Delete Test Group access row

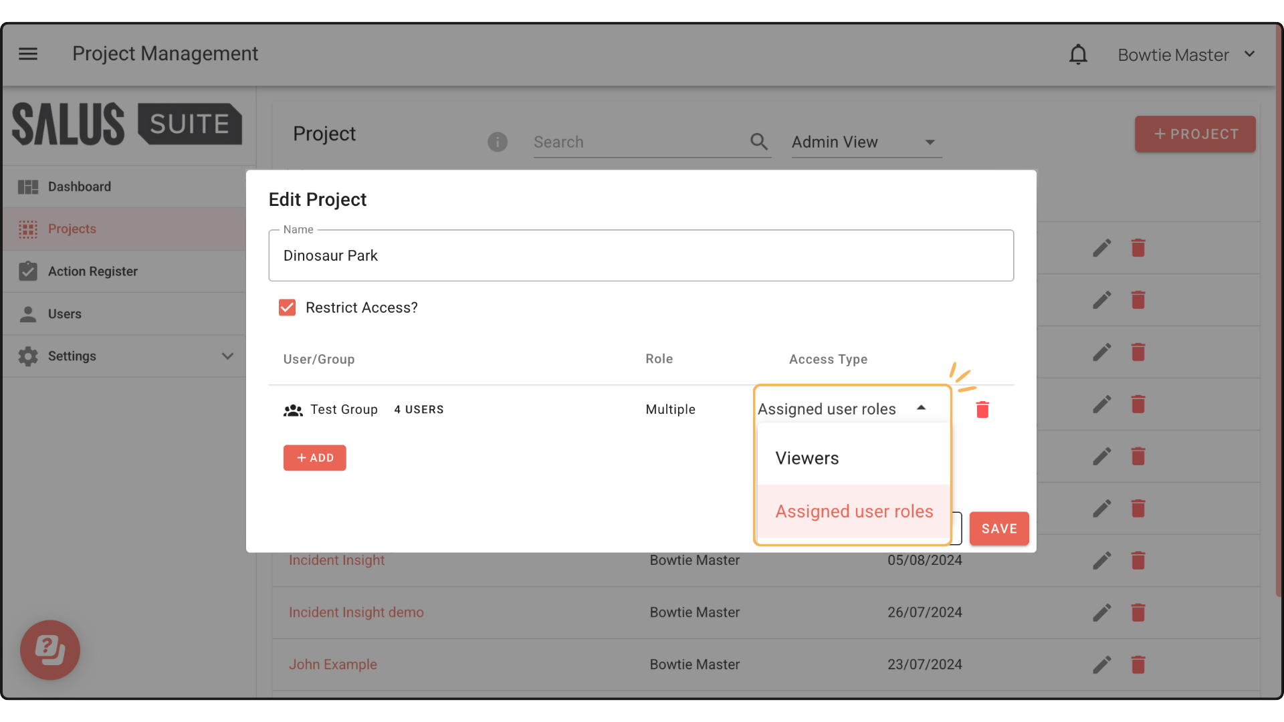pos(982,409)
